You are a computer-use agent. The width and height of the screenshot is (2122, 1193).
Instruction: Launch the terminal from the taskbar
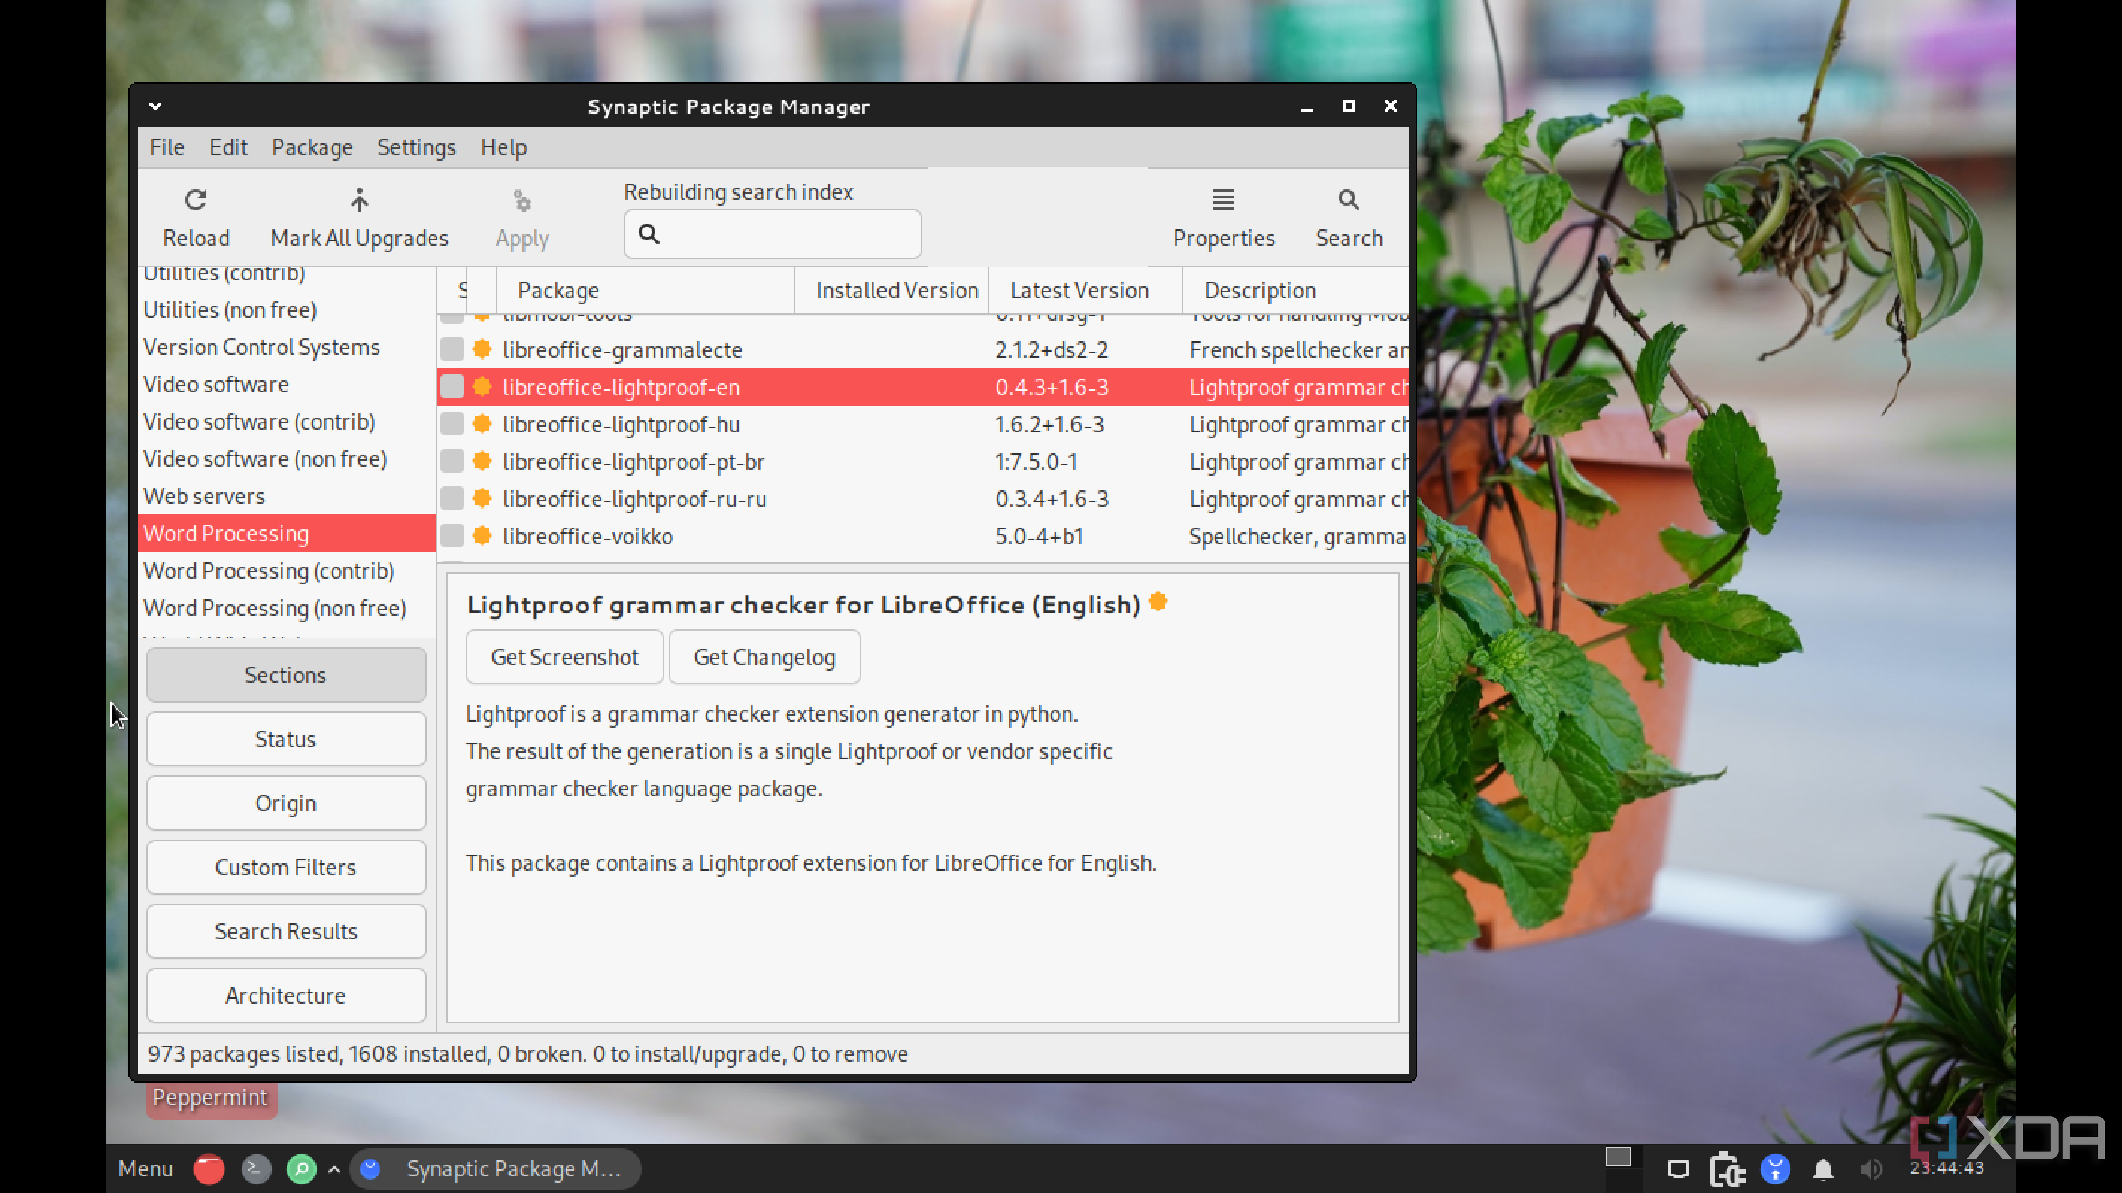click(x=256, y=1169)
